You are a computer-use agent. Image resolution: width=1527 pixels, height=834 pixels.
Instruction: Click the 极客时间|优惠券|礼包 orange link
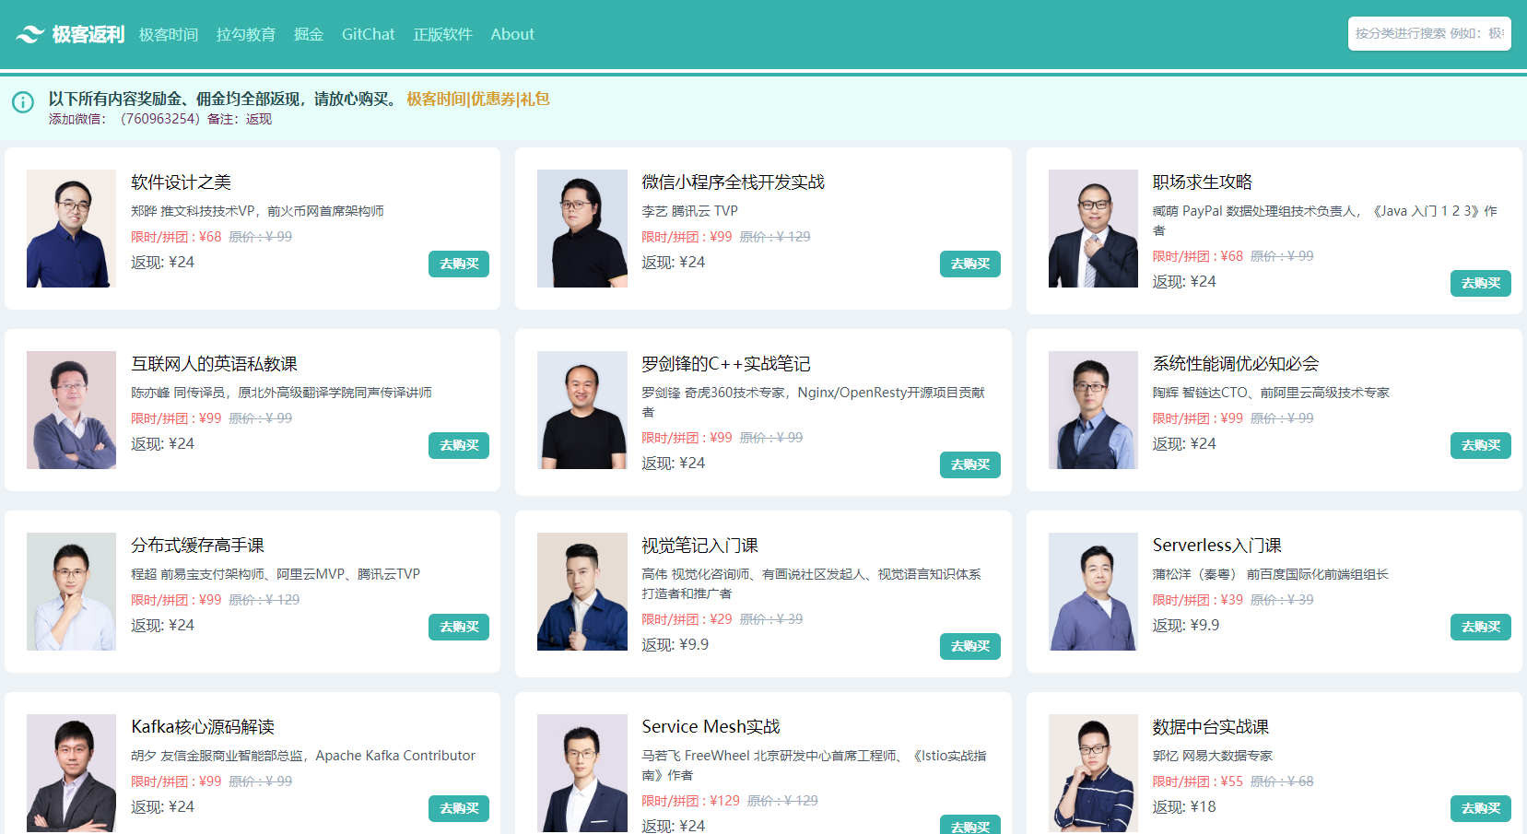[477, 99]
